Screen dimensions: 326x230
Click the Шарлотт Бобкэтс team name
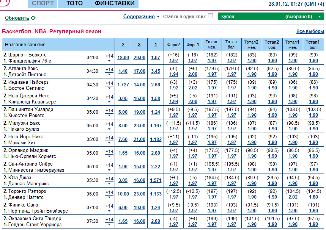click(27, 55)
